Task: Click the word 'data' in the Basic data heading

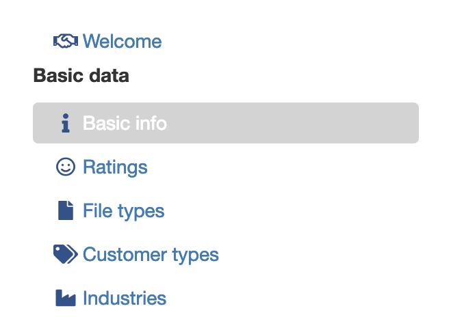Action: 109,75
